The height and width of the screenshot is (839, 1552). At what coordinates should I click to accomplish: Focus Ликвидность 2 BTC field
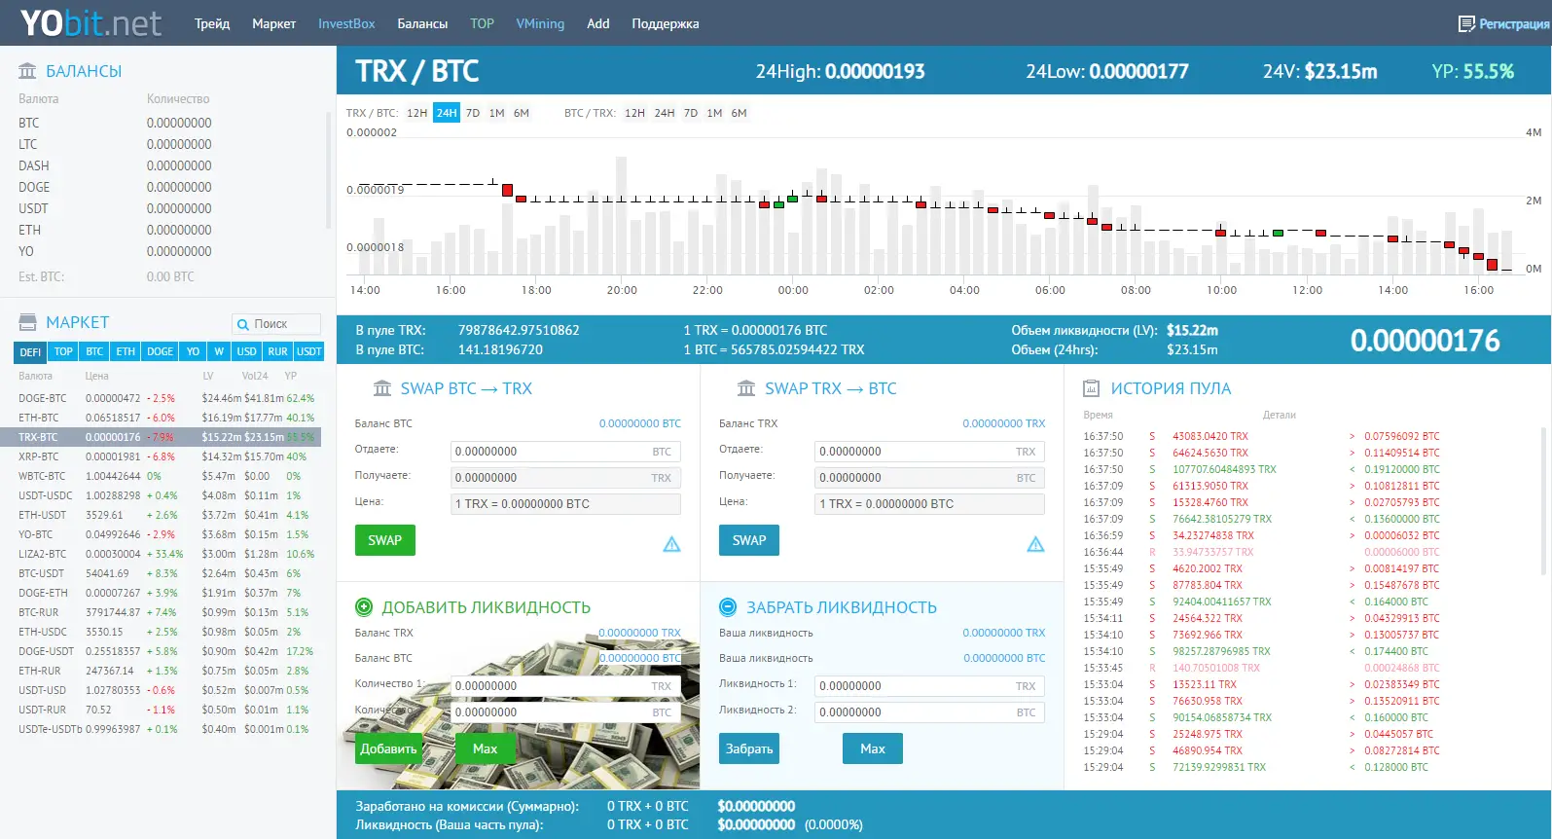[929, 712]
